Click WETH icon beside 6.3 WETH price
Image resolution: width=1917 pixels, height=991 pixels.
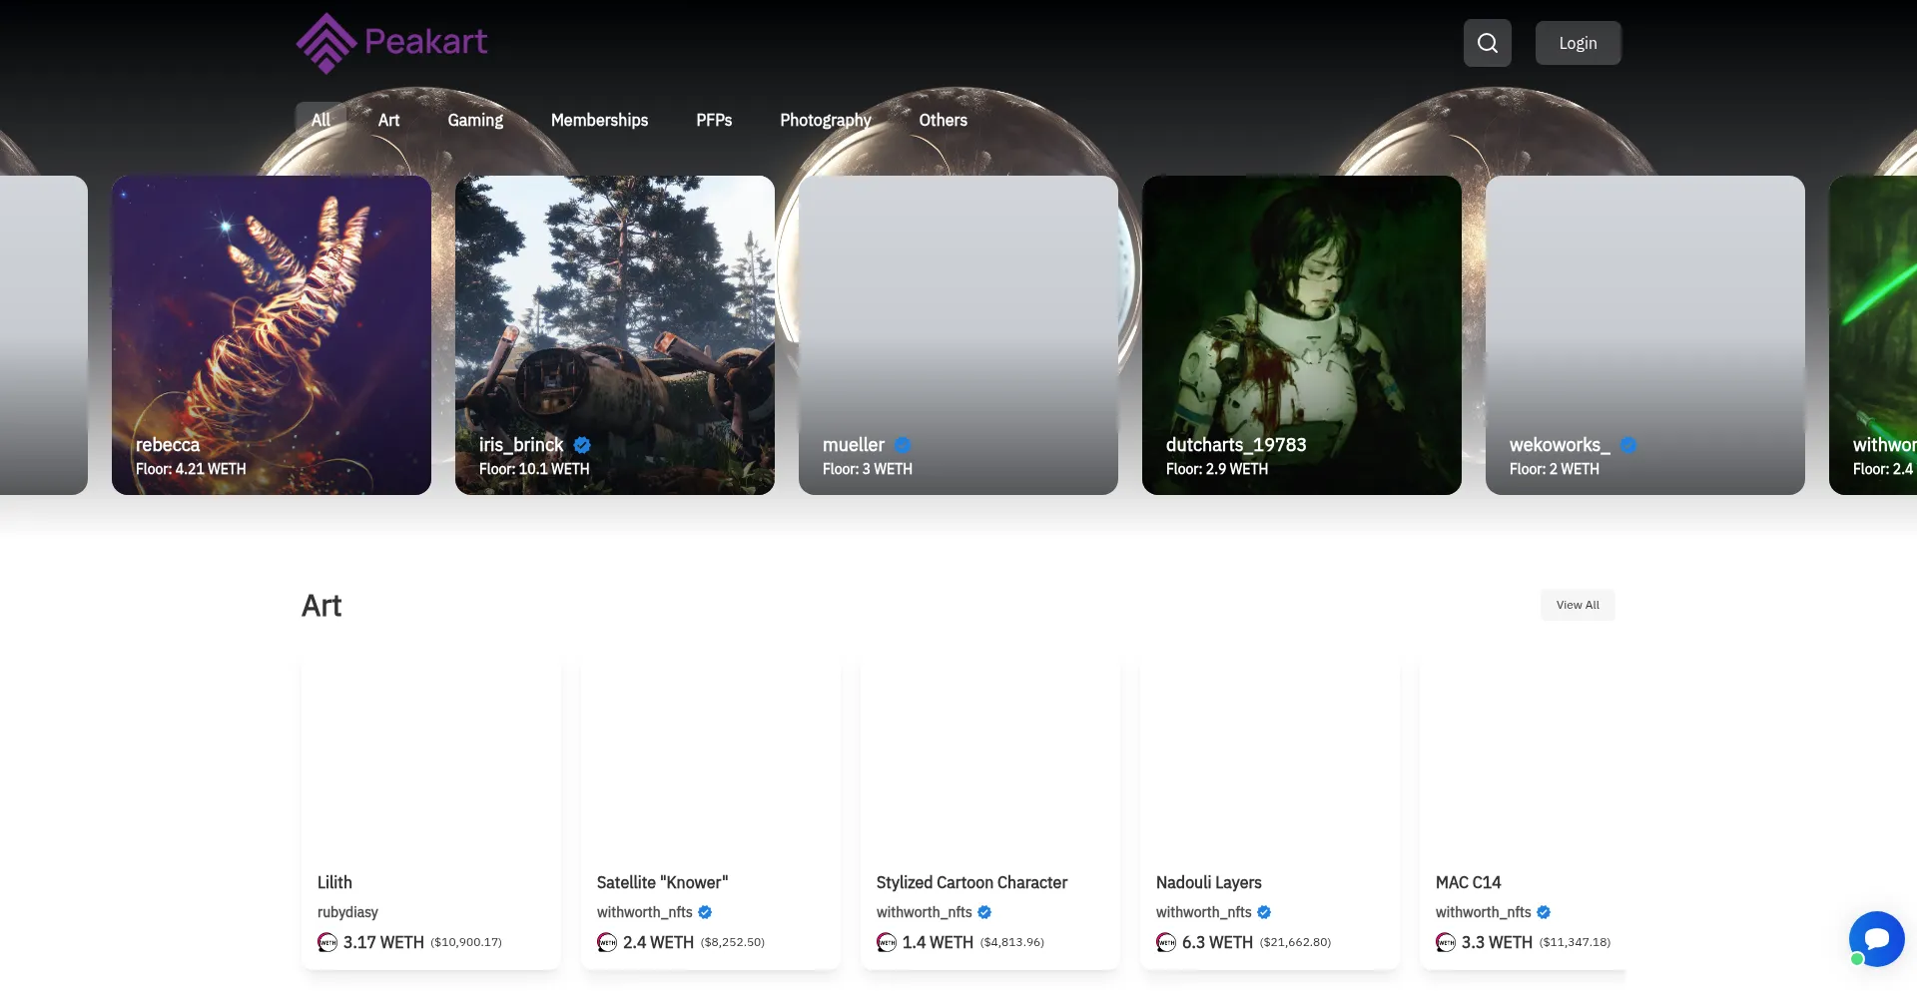(1166, 942)
